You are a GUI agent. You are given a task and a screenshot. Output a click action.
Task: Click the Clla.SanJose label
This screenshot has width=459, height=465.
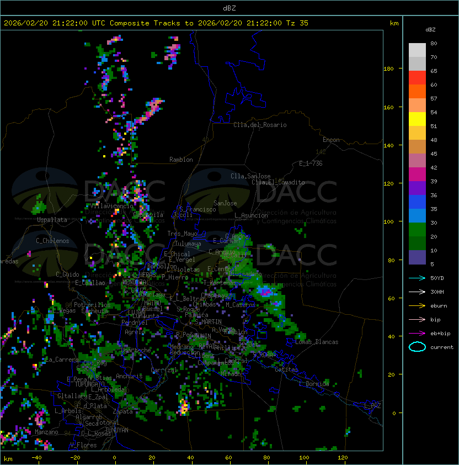[x=250, y=176]
